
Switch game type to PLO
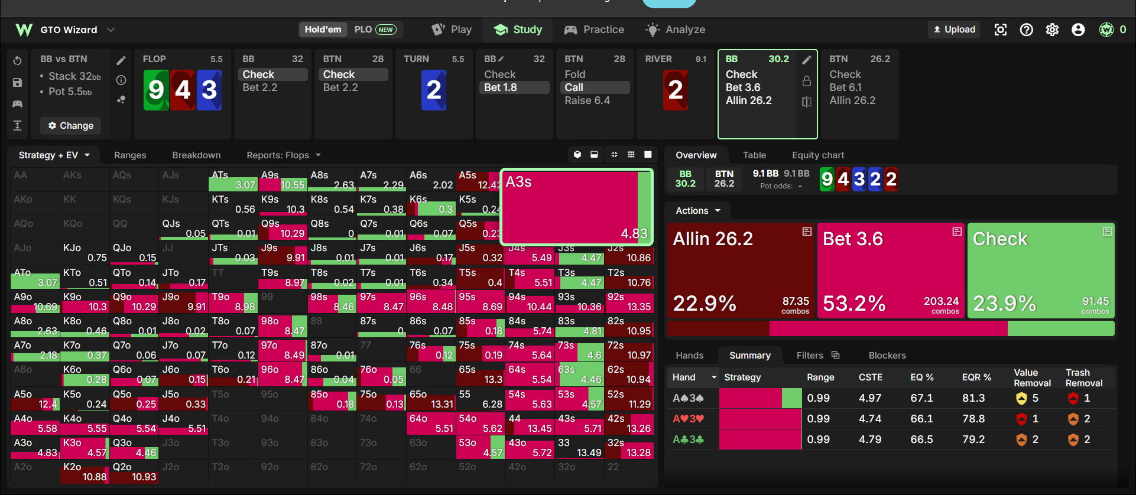(375, 30)
